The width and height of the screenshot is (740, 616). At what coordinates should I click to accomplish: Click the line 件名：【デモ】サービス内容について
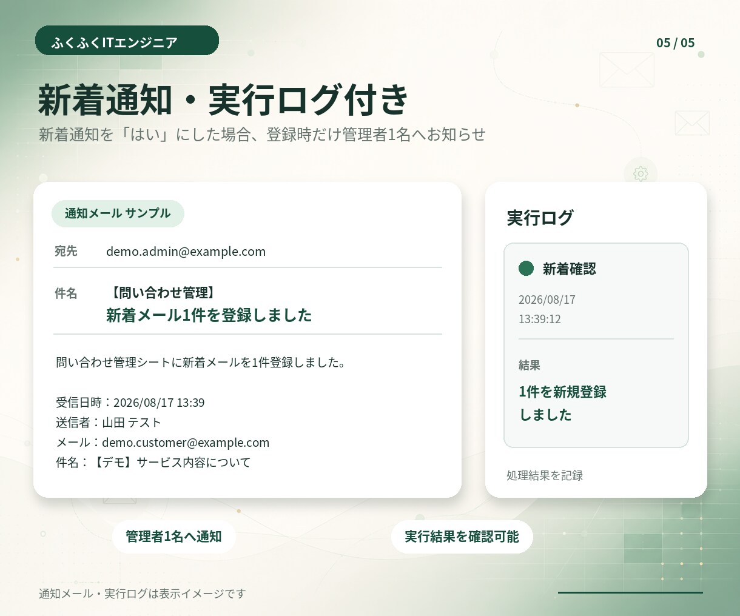pyautogui.click(x=153, y=463)
